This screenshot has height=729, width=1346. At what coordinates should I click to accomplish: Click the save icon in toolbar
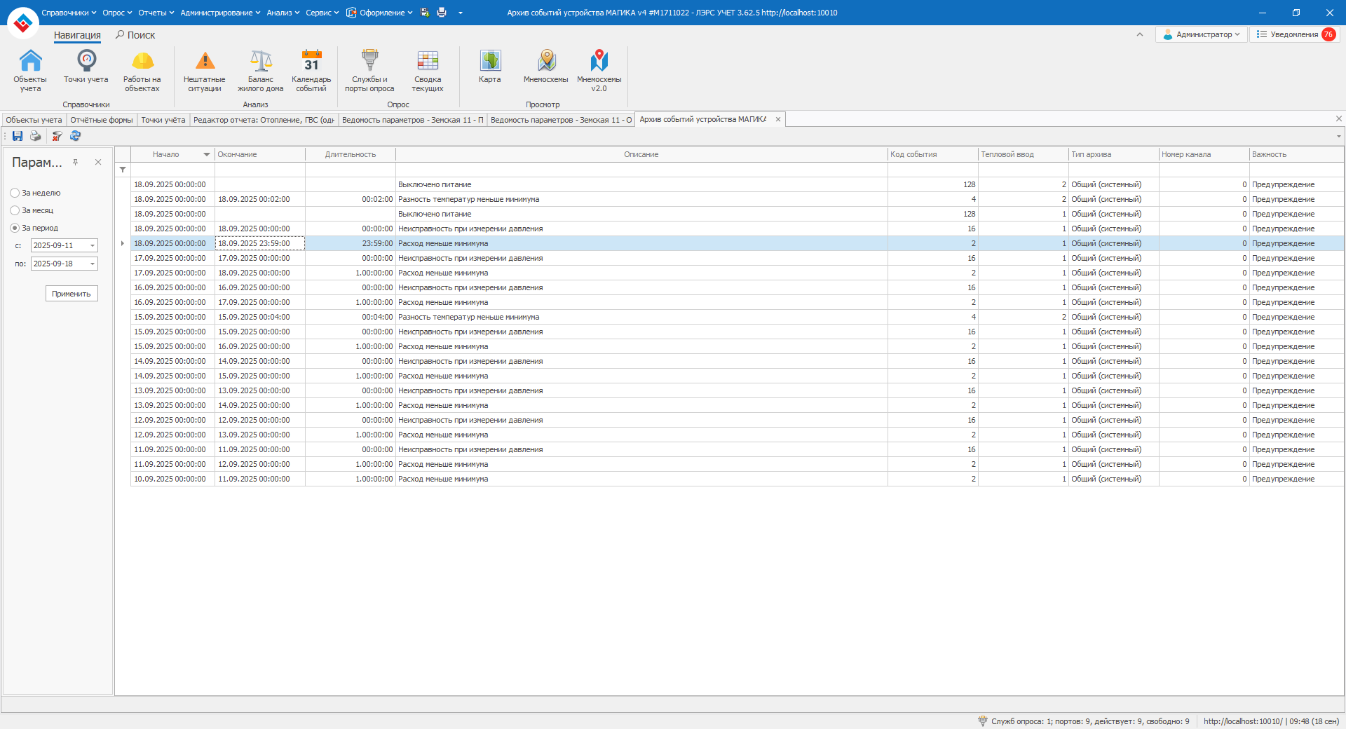coord(18,136)
